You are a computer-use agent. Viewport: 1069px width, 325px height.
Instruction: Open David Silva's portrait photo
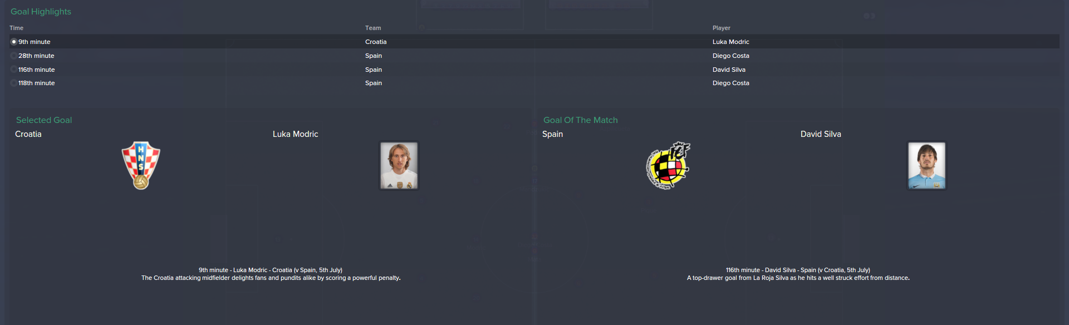[x=926, y=166]
